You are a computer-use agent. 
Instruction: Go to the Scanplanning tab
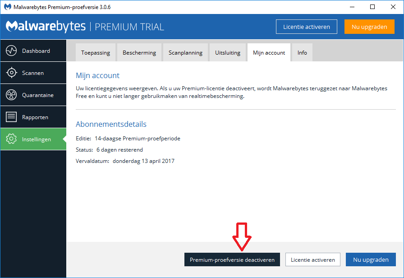(185, 53)
